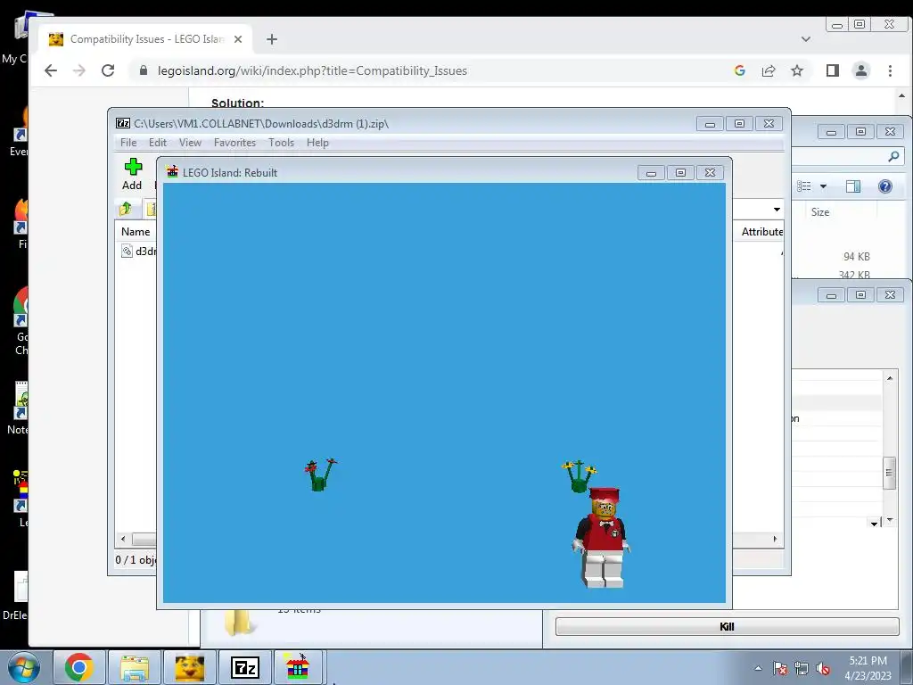The width and height of the screenshot is (913, 685).
Task: Open the Tools menu in 7-Zip
Action: tap(281, 143)
